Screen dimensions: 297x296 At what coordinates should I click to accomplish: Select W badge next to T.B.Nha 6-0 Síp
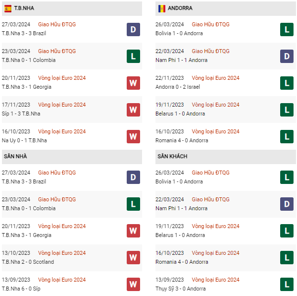point(133,284)
